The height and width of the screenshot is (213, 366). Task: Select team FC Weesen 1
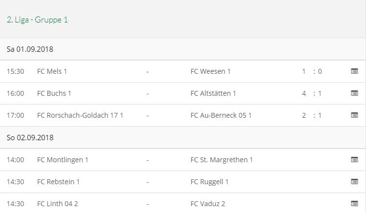[x=210, y=71]
